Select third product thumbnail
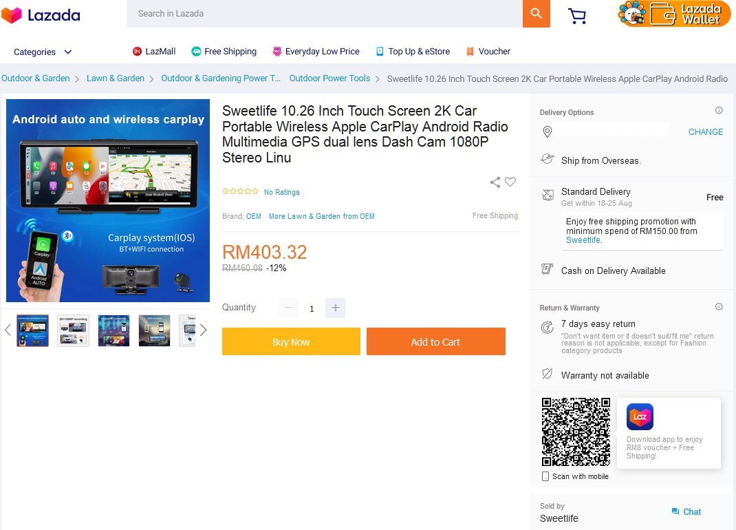The width and height of the screenshot is (736, 530). (113, 331)
